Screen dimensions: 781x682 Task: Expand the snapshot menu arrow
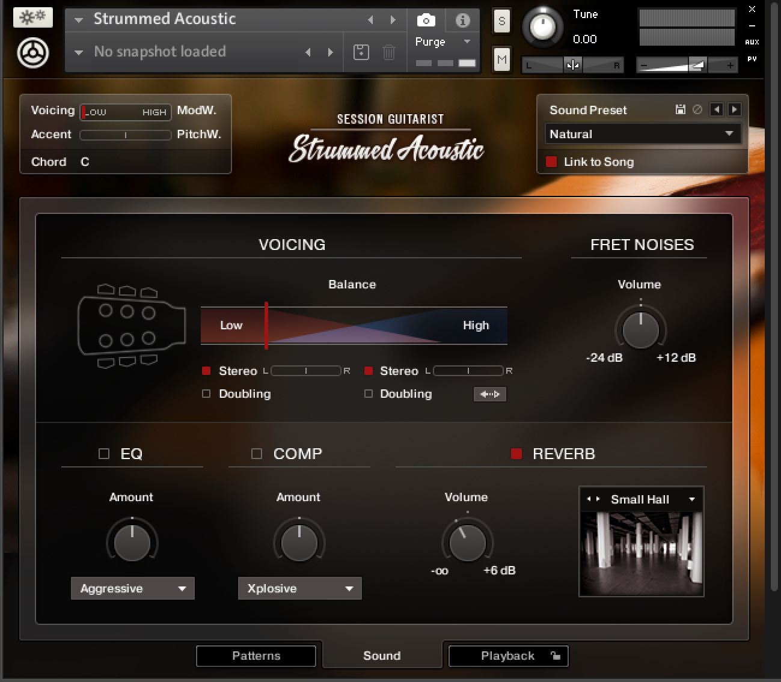(78, 52)
